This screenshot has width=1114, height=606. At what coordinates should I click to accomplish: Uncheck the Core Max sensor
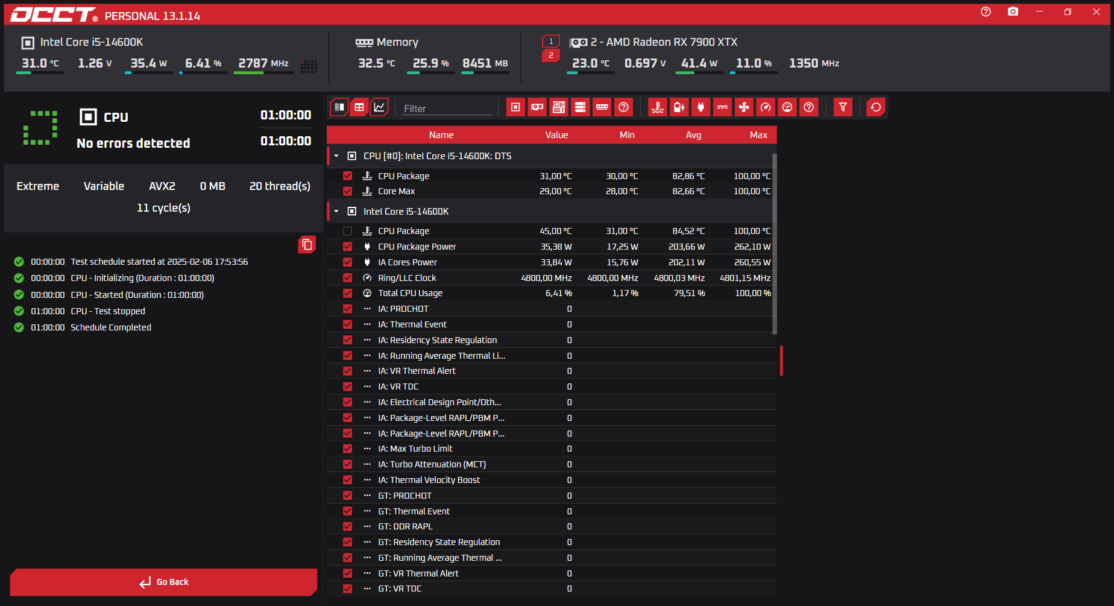tap(348, 191)
